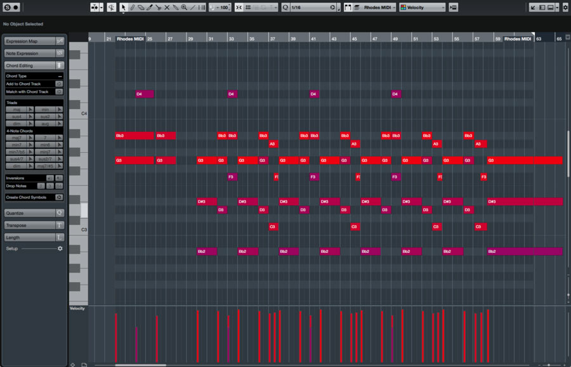Click Create Chord Symbols play button

58,197
